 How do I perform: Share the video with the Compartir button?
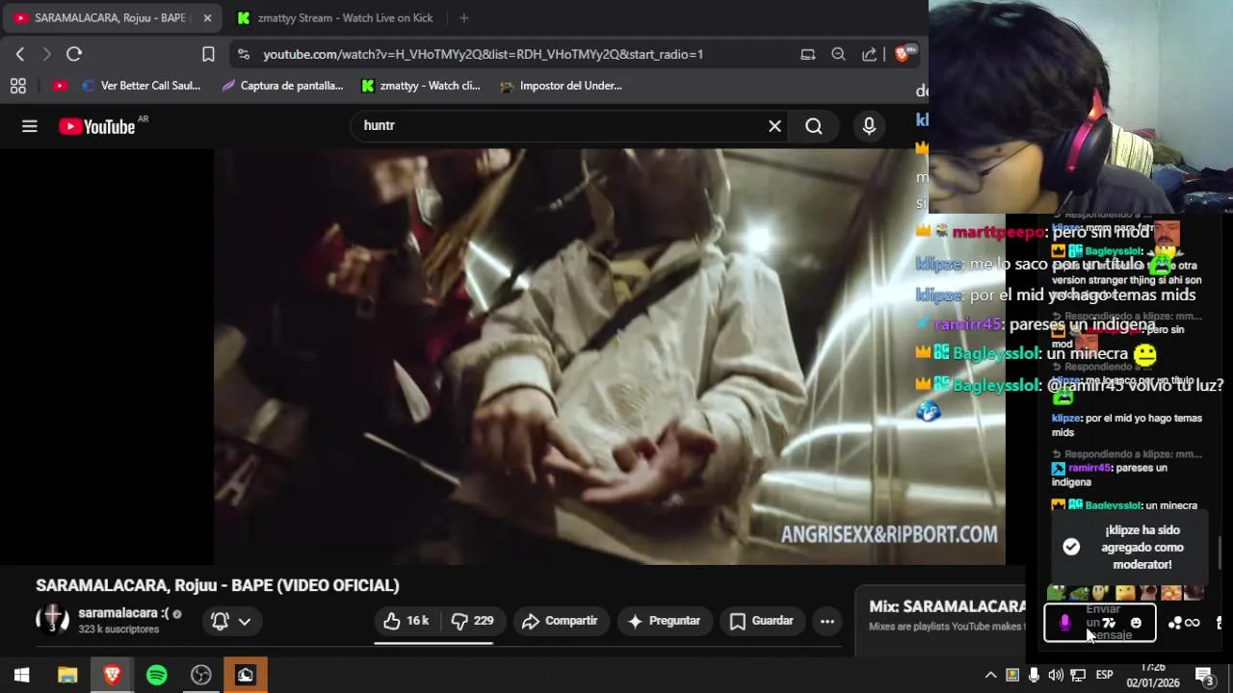(560, 621)
